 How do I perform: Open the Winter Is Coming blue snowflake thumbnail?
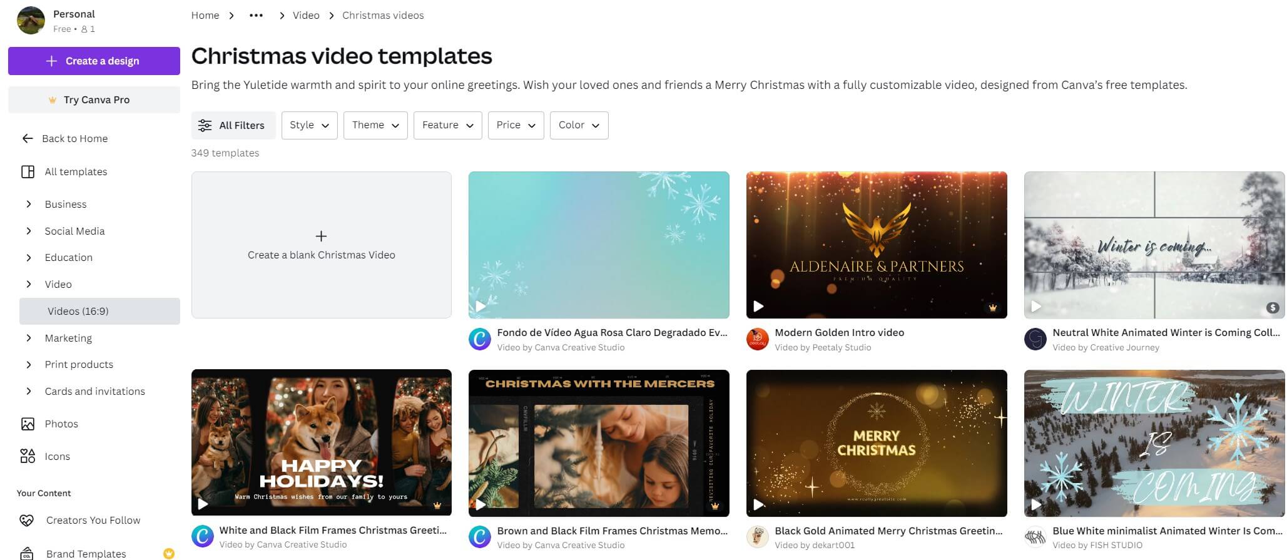[1154, 443]
